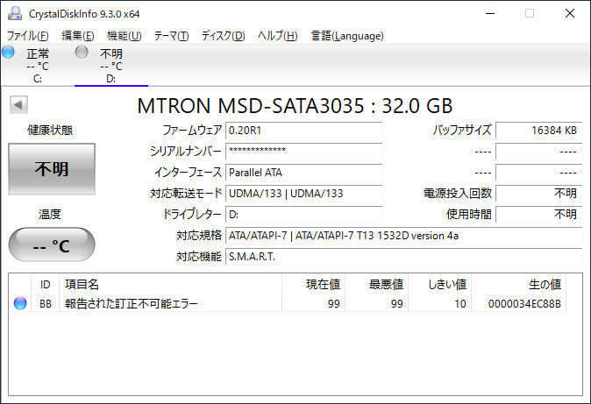
Task: Click the 不明 health status button
Action: (x=52, y=169)
